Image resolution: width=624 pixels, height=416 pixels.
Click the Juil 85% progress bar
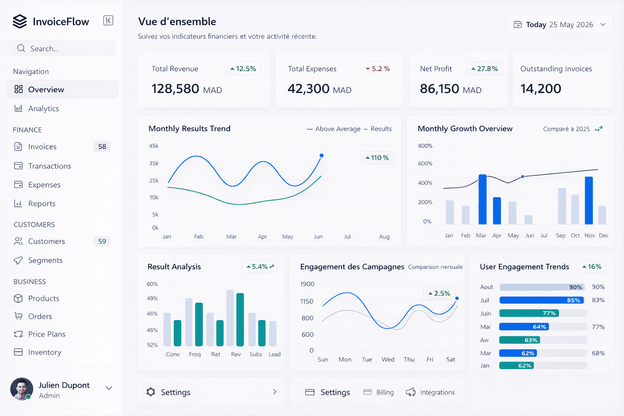[x=542, y=300]
